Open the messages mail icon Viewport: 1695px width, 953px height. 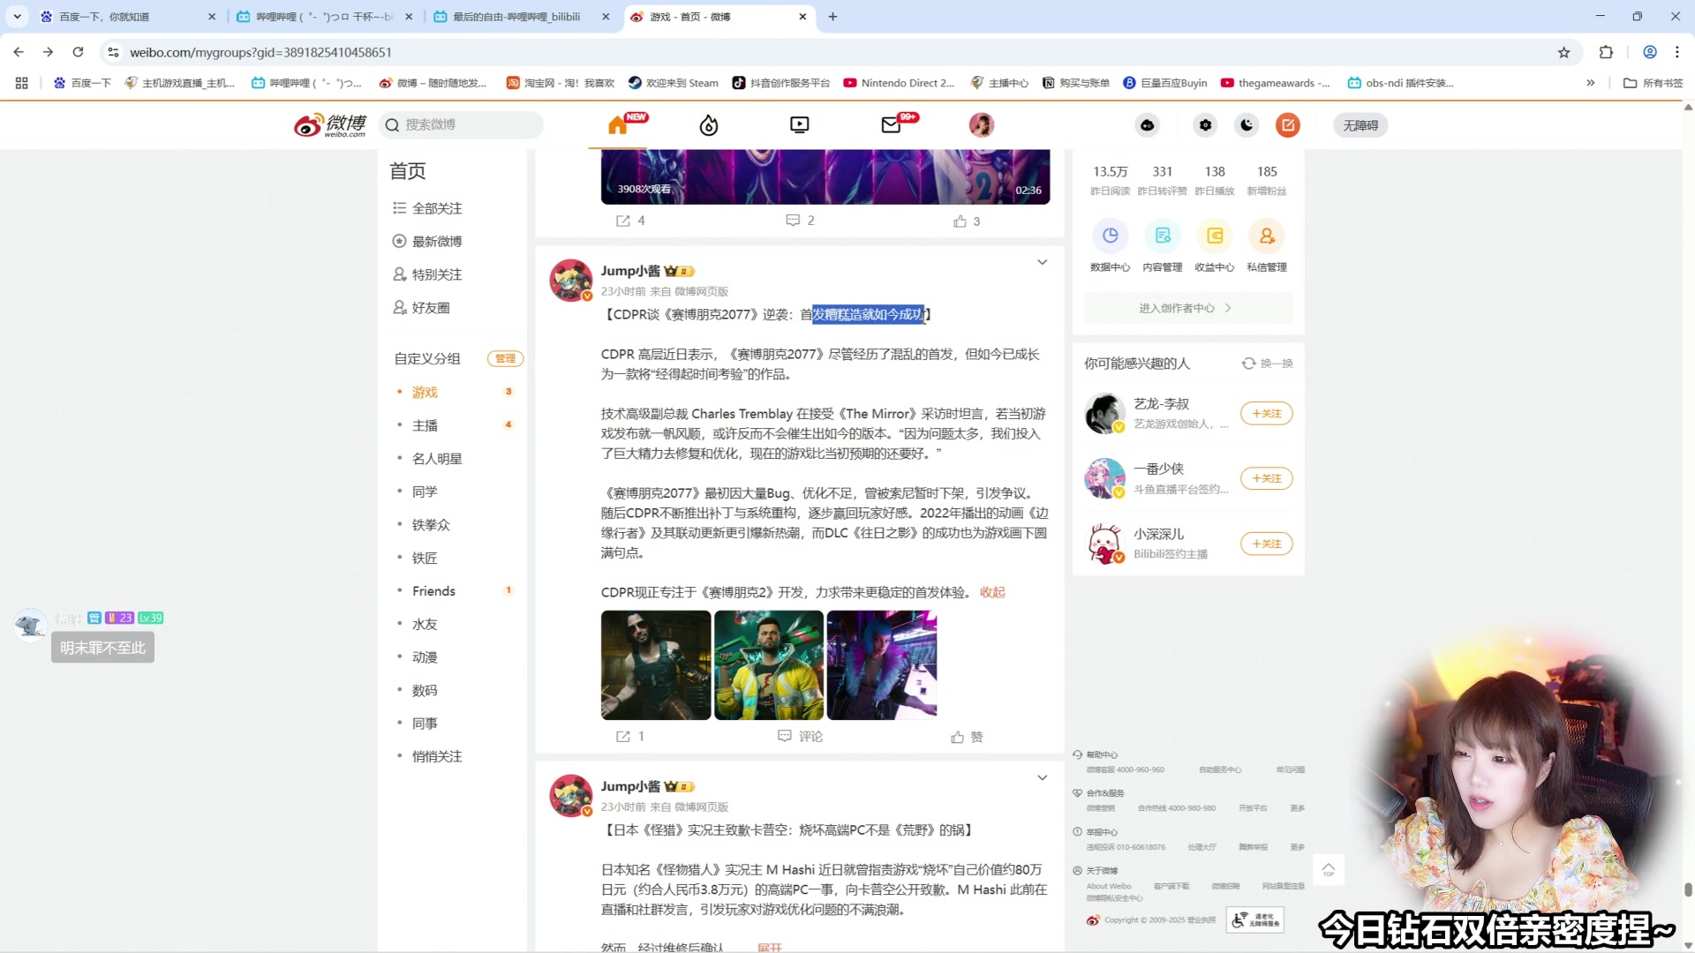tap(892, 125)
